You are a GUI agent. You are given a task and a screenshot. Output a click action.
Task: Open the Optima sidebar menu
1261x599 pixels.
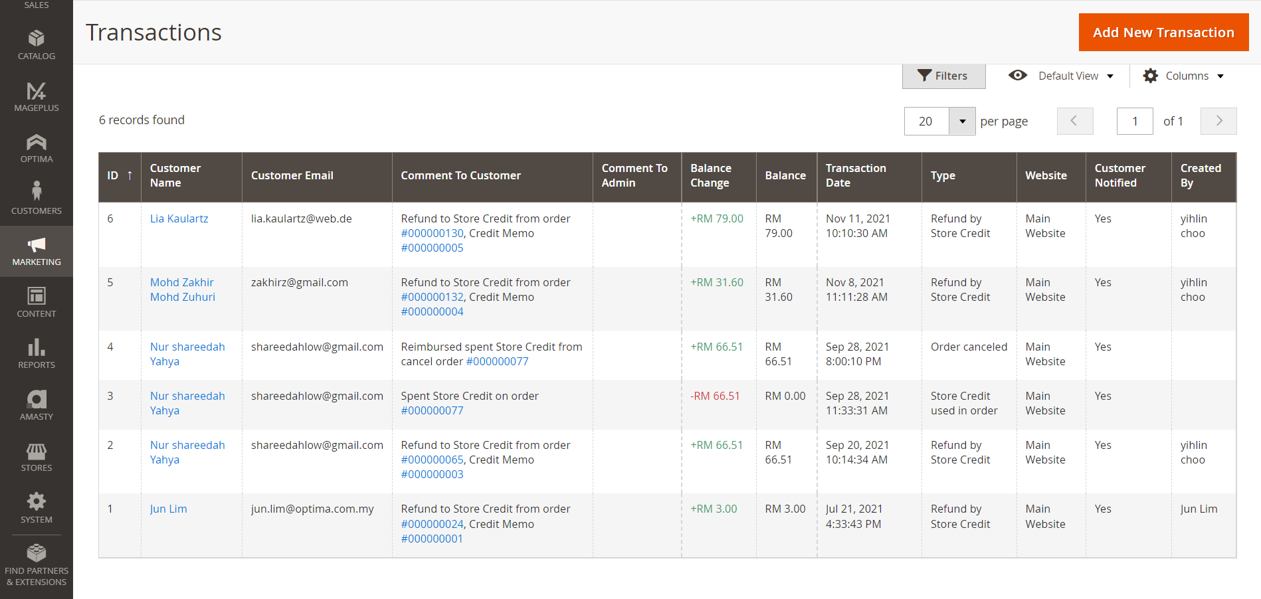[37, 148]
